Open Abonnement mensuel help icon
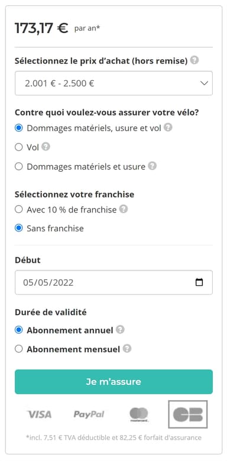The height and width of the screenshot is (461, 227). pyautogui.click(x=127, y=348)
